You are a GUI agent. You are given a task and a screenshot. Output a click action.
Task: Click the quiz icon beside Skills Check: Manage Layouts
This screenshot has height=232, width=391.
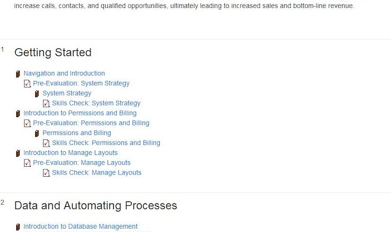coord(46,173)
